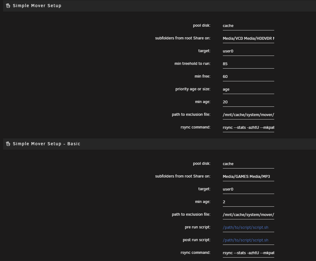Click the icon beside Simple Mover Setup header
316x261 pixels.
[8, 6]
